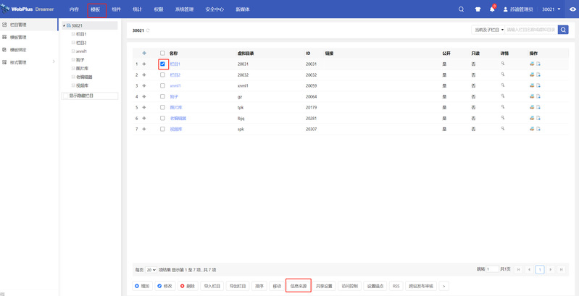This screenshot has width=579, height=296.
Task: Open the first top navigation menu
Action: click(x=74, y=9)
